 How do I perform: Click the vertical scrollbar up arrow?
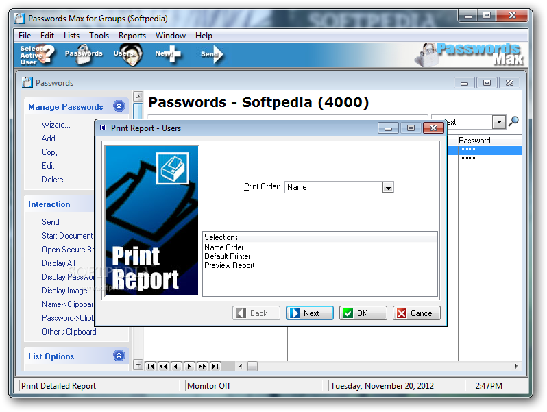[138, 96]
